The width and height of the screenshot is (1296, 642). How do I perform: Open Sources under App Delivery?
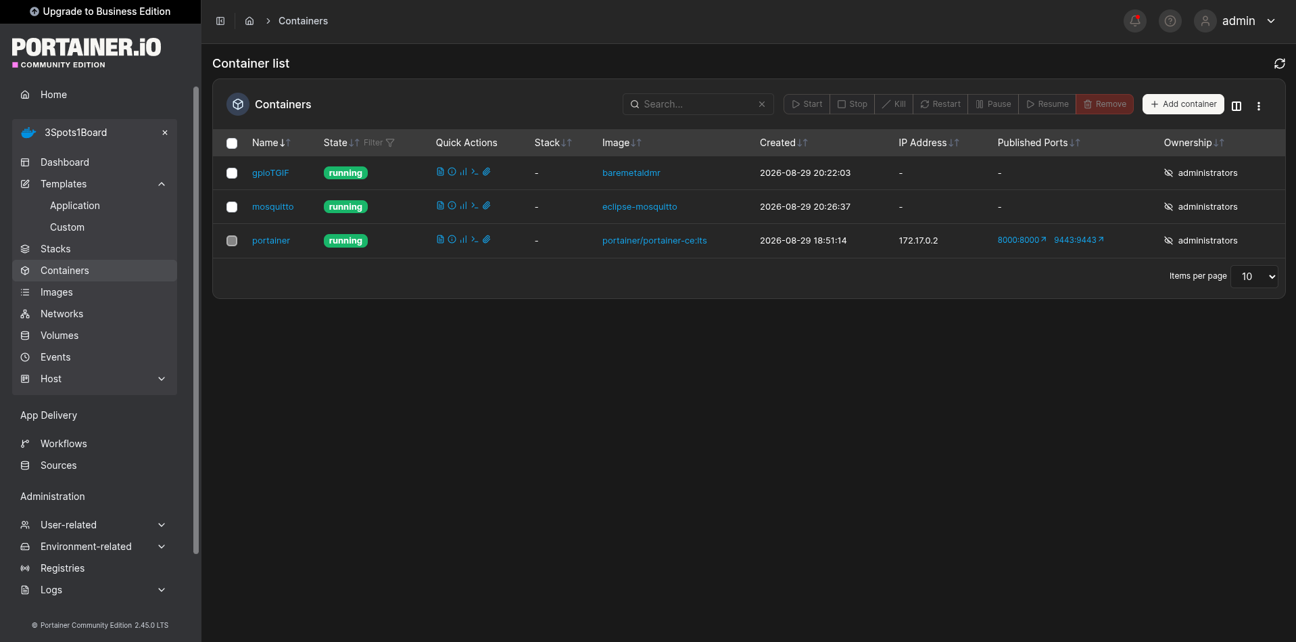pyautogui.click(x=95, y=465)
